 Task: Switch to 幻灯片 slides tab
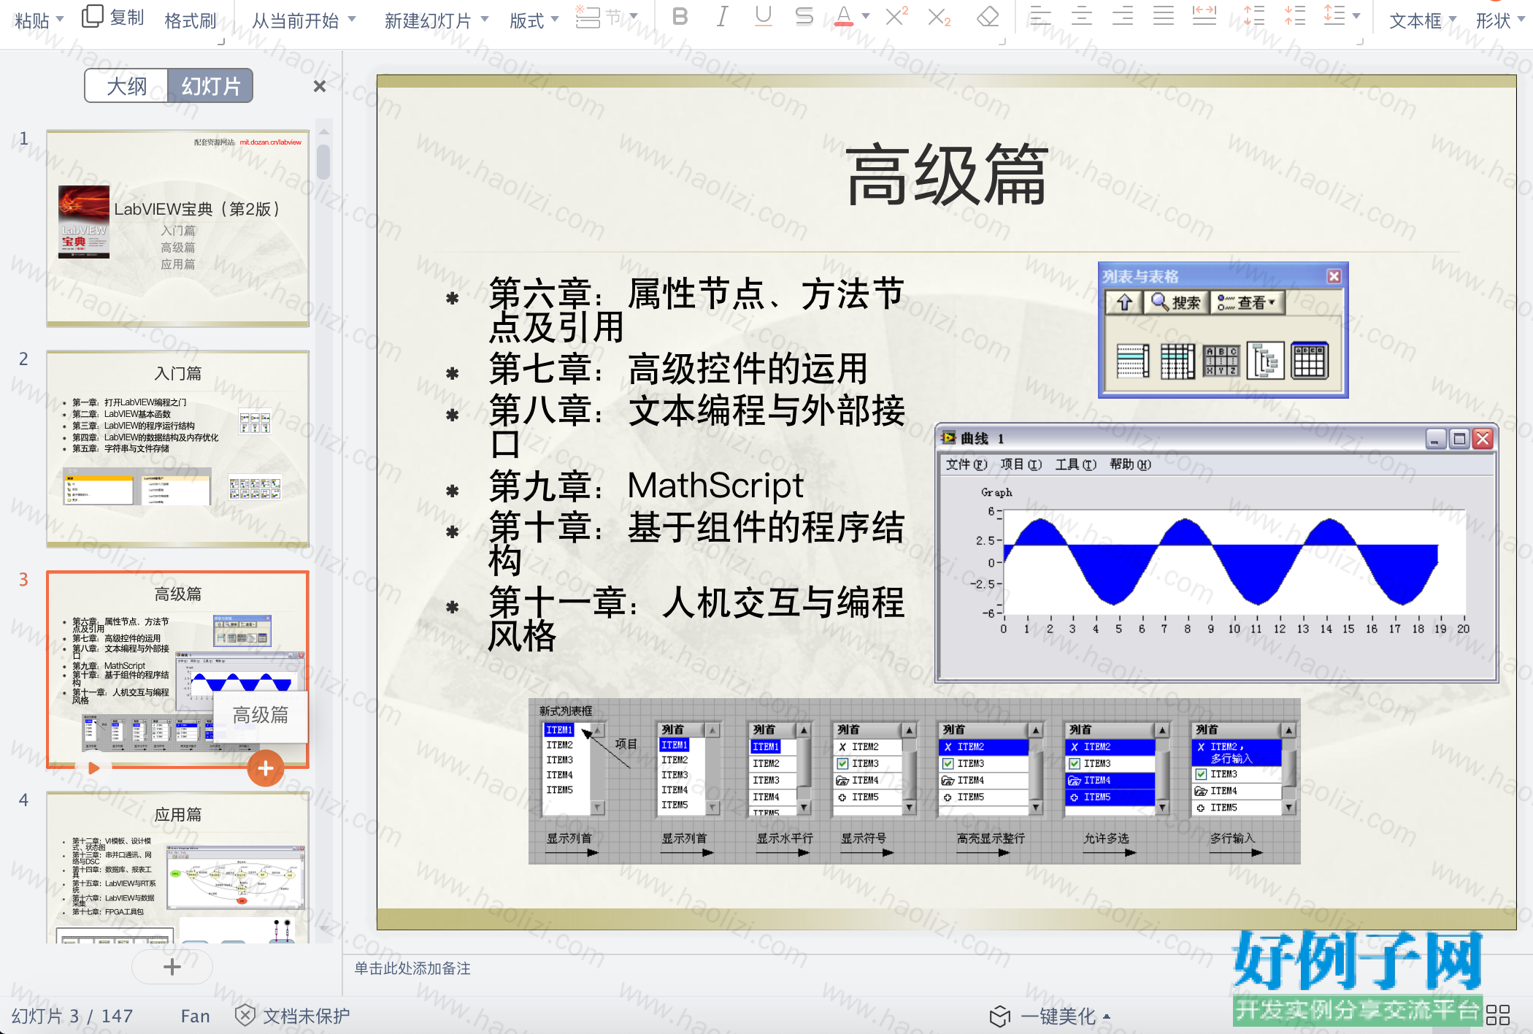click(211, 86)
